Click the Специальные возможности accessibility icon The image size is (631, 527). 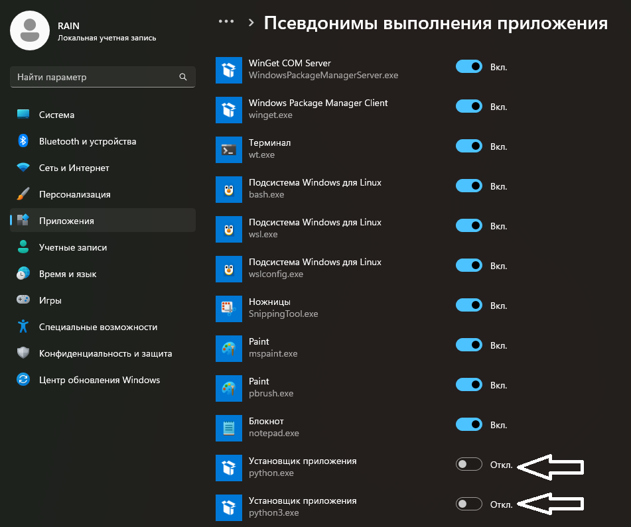[23, 326]
